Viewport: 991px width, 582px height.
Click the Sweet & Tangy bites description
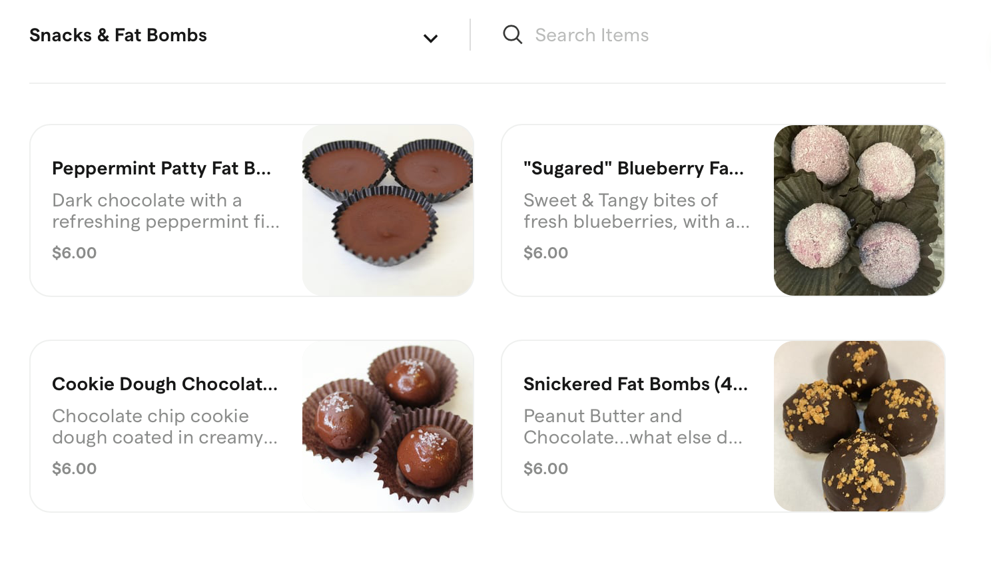point(637,210)
